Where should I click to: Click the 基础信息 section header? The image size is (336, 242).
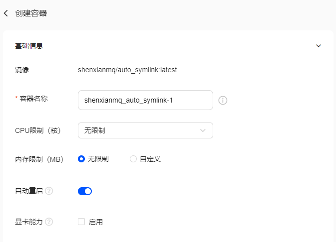click(x=29, y=46)
